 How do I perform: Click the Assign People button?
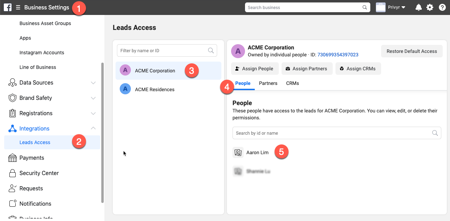click(x=255, y=69)
